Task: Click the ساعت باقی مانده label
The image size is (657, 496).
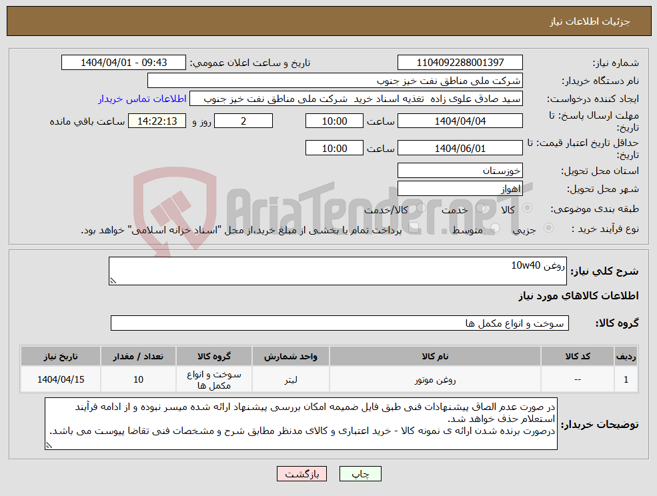Action: (x=87, y=121)
